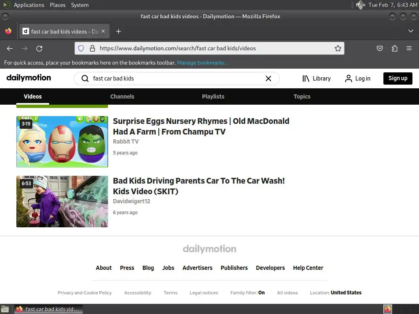Reload the page with the refresh icon
Viewport: 419px width, 314px height.
(39, 49)
